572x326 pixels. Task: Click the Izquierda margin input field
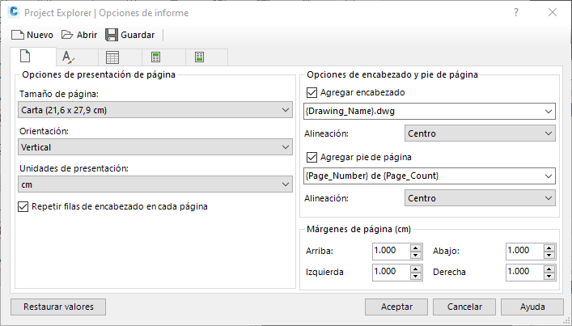(391, 272)
